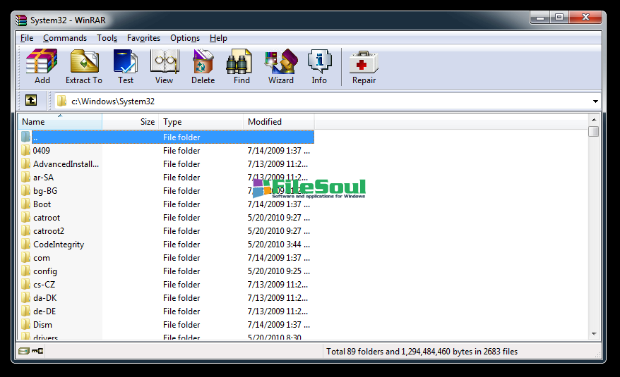Screen dimensions: 620x377
Task: Open the Find binoculars icon
Action: pos(239,62)
